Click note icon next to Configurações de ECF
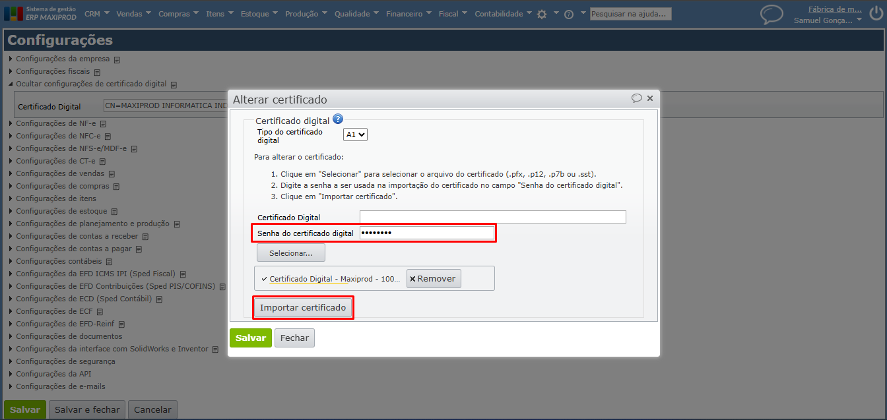887x420 pixels. pyautogui.click(x=100, y=312)
